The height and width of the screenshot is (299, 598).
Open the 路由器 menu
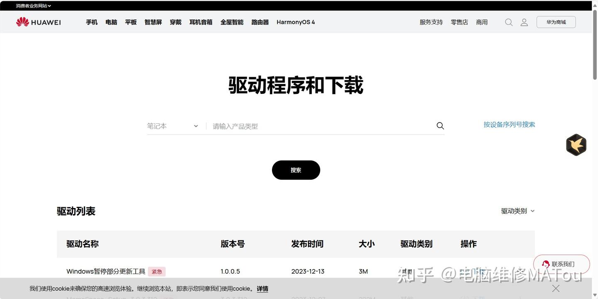(x=260, y=22)
